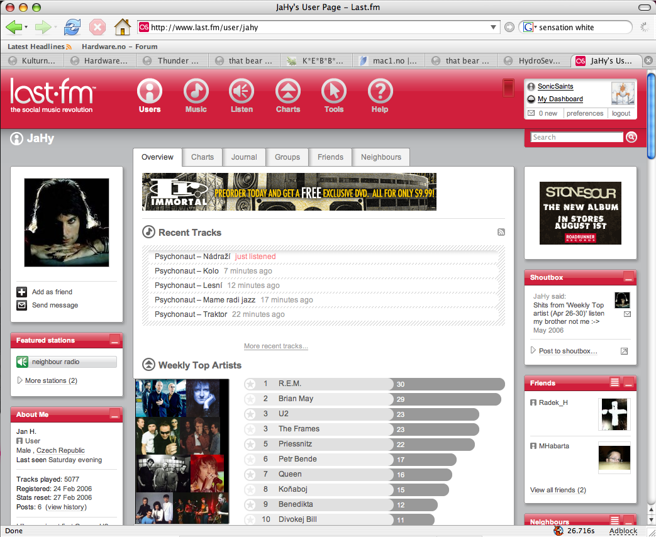Click the star next to Queen
This screenshot has width=656, height=537.
point(250,474)
